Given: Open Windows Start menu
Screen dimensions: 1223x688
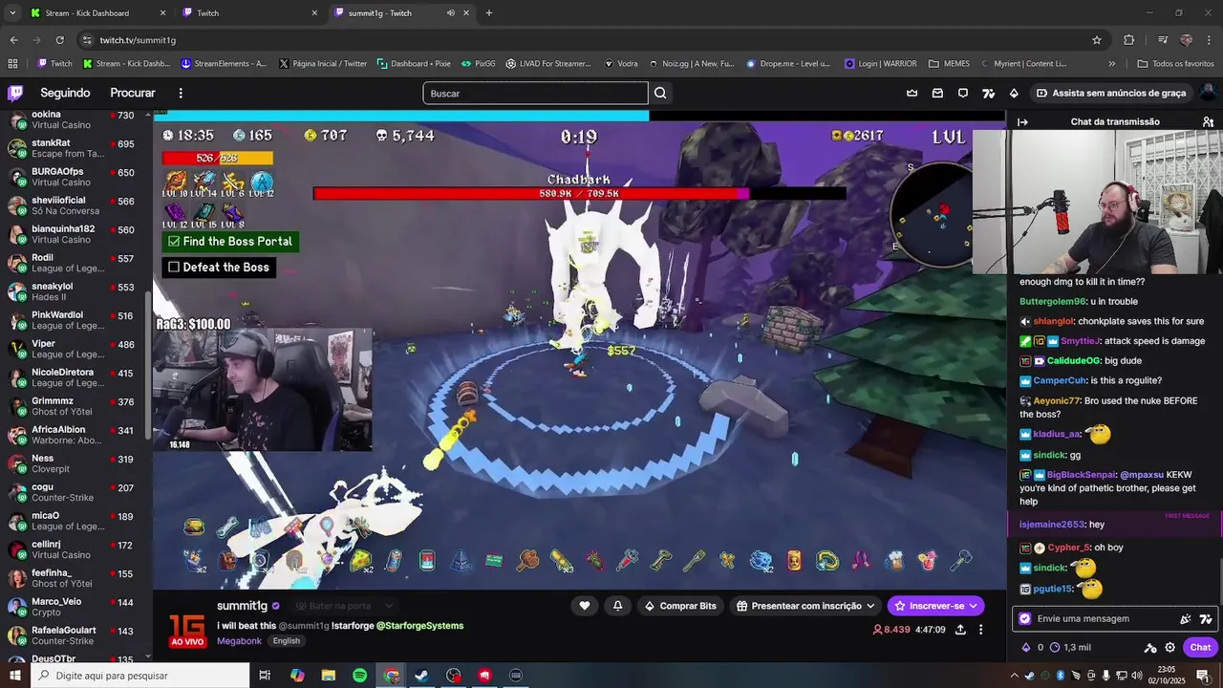Looking at the screenshot, I should click(15, 676).
